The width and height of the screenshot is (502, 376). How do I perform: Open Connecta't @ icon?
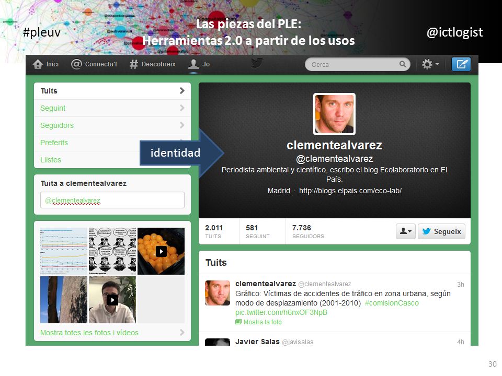point(76,64)
